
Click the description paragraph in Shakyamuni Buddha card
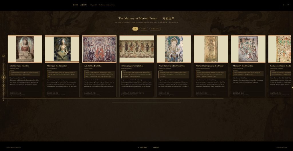pyautogui.click(x=24, y=82)
